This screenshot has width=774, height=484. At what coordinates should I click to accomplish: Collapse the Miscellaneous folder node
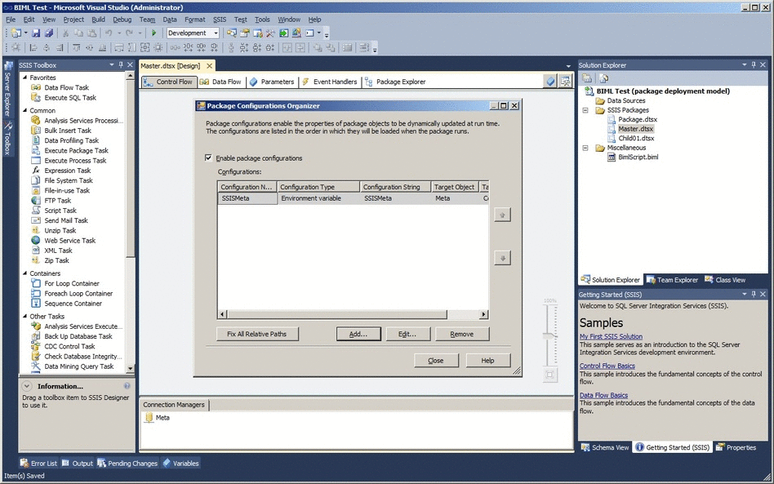point(585,148)
